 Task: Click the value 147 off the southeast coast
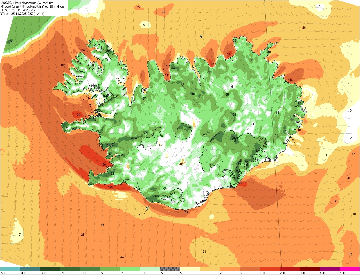tap(240, 183)
